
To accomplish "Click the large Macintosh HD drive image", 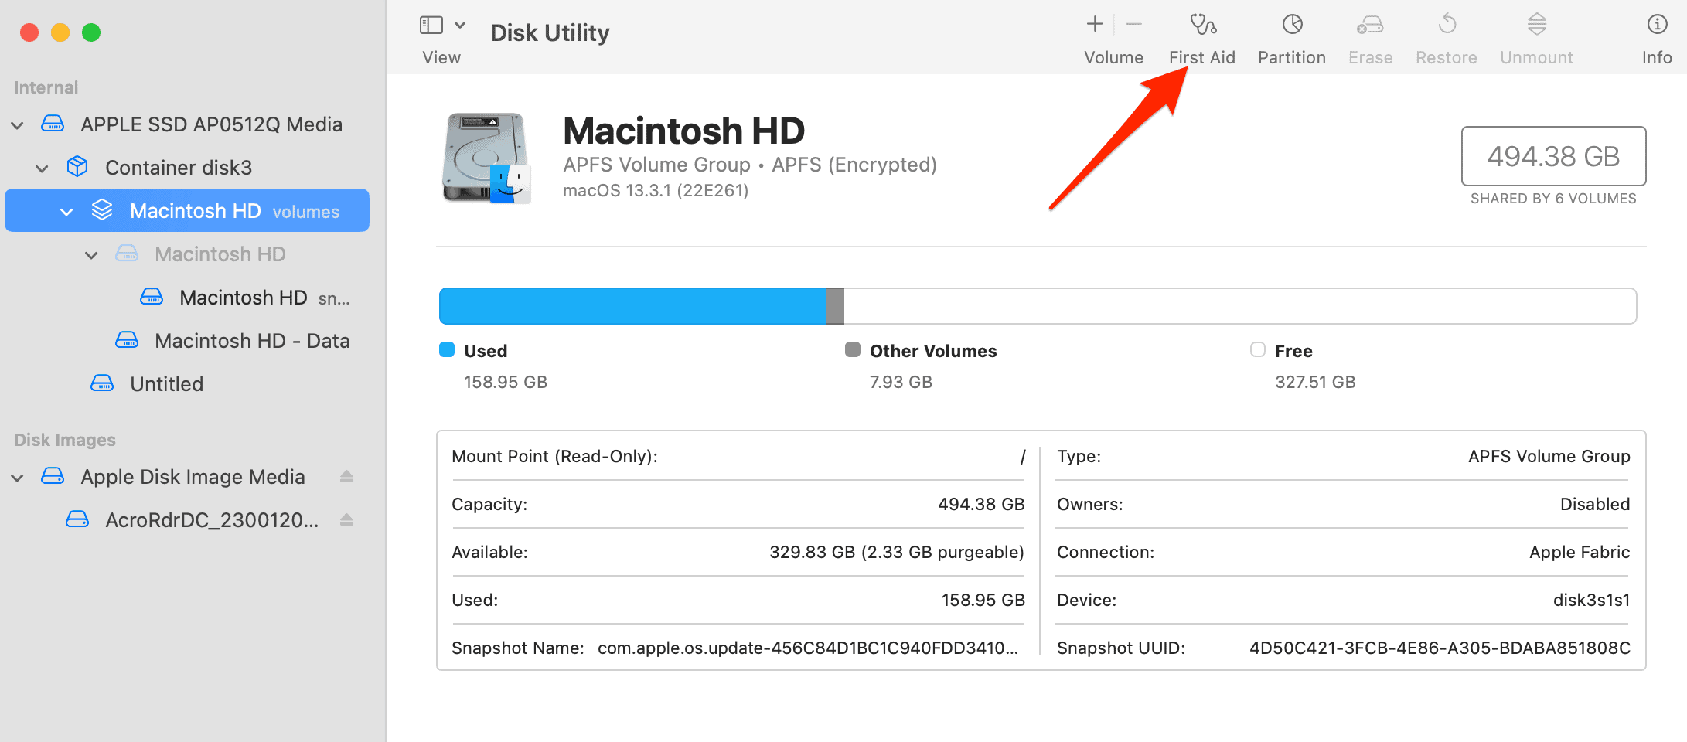I will [x=486, y=158].
